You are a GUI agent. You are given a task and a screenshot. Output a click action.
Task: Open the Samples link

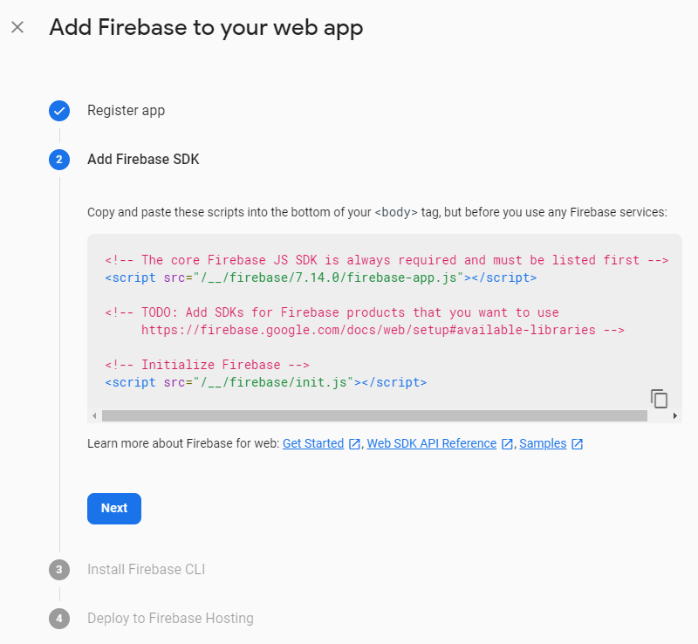pos(543,443)
